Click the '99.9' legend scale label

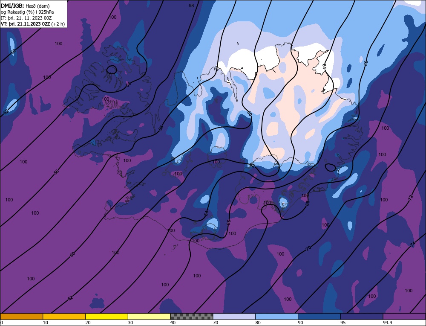point(387,323)
